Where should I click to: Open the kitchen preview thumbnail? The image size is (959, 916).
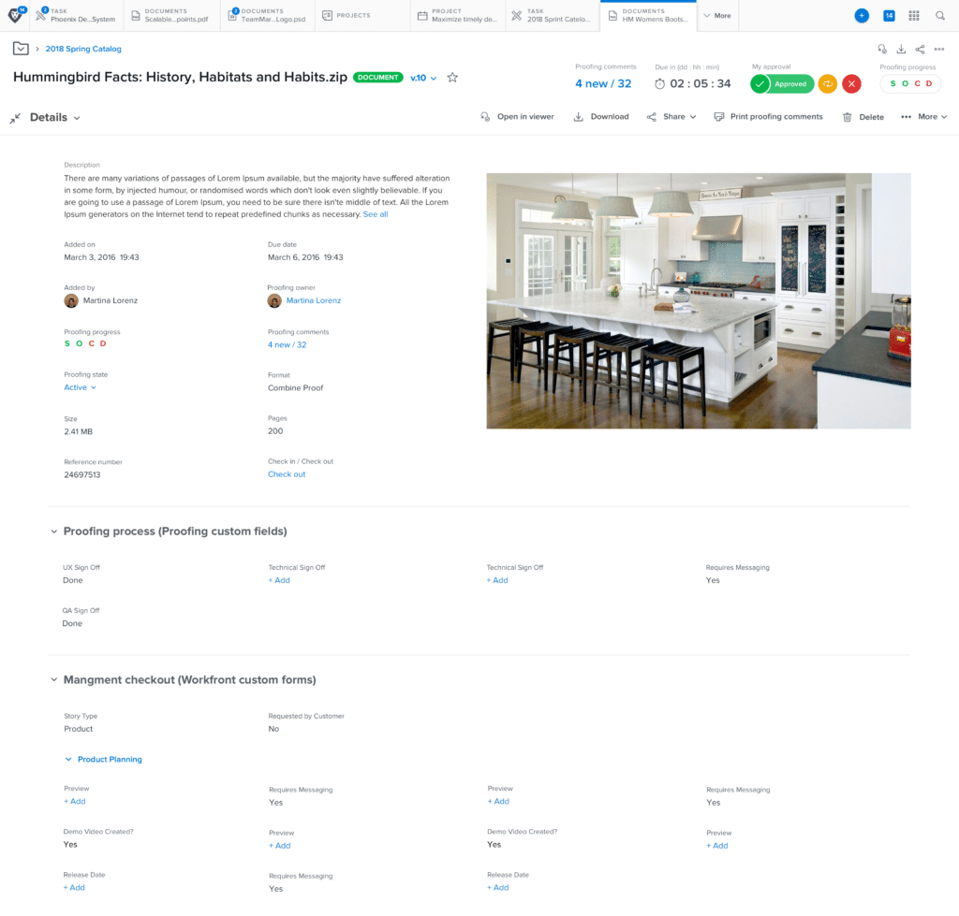tap(699, 300)
